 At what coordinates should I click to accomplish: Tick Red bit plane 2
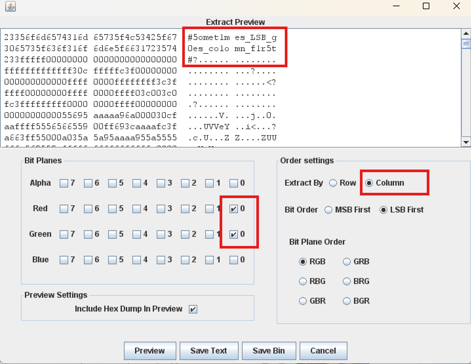tap(185, 209)
